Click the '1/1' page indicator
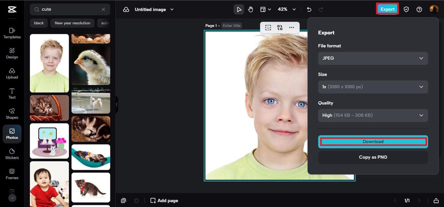Image resolution: width=444 pixels, height=207 pixels. tap(407, 200)
